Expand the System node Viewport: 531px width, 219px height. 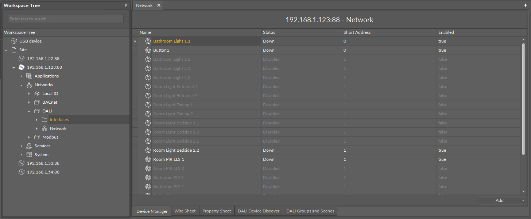point(22,155)
